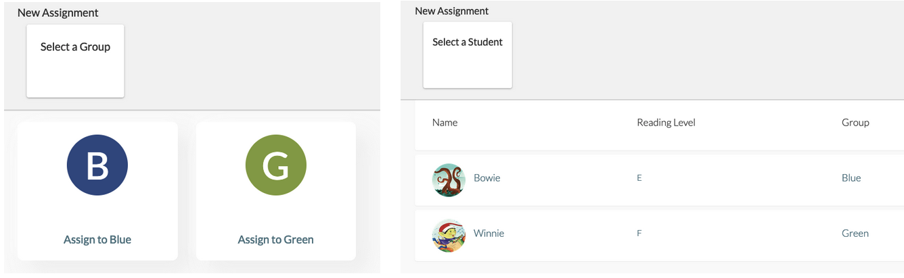Image resolution: width=904 pixels, height=278 pixels.
Task: Select the student name Winnie
Action: click(489, 233)
